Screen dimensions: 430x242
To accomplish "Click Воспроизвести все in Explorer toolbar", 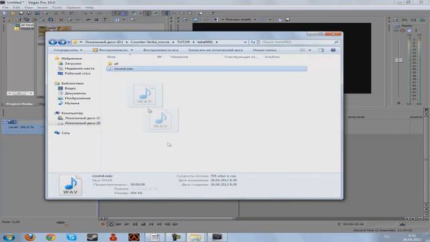I will (x=161, y=50).
